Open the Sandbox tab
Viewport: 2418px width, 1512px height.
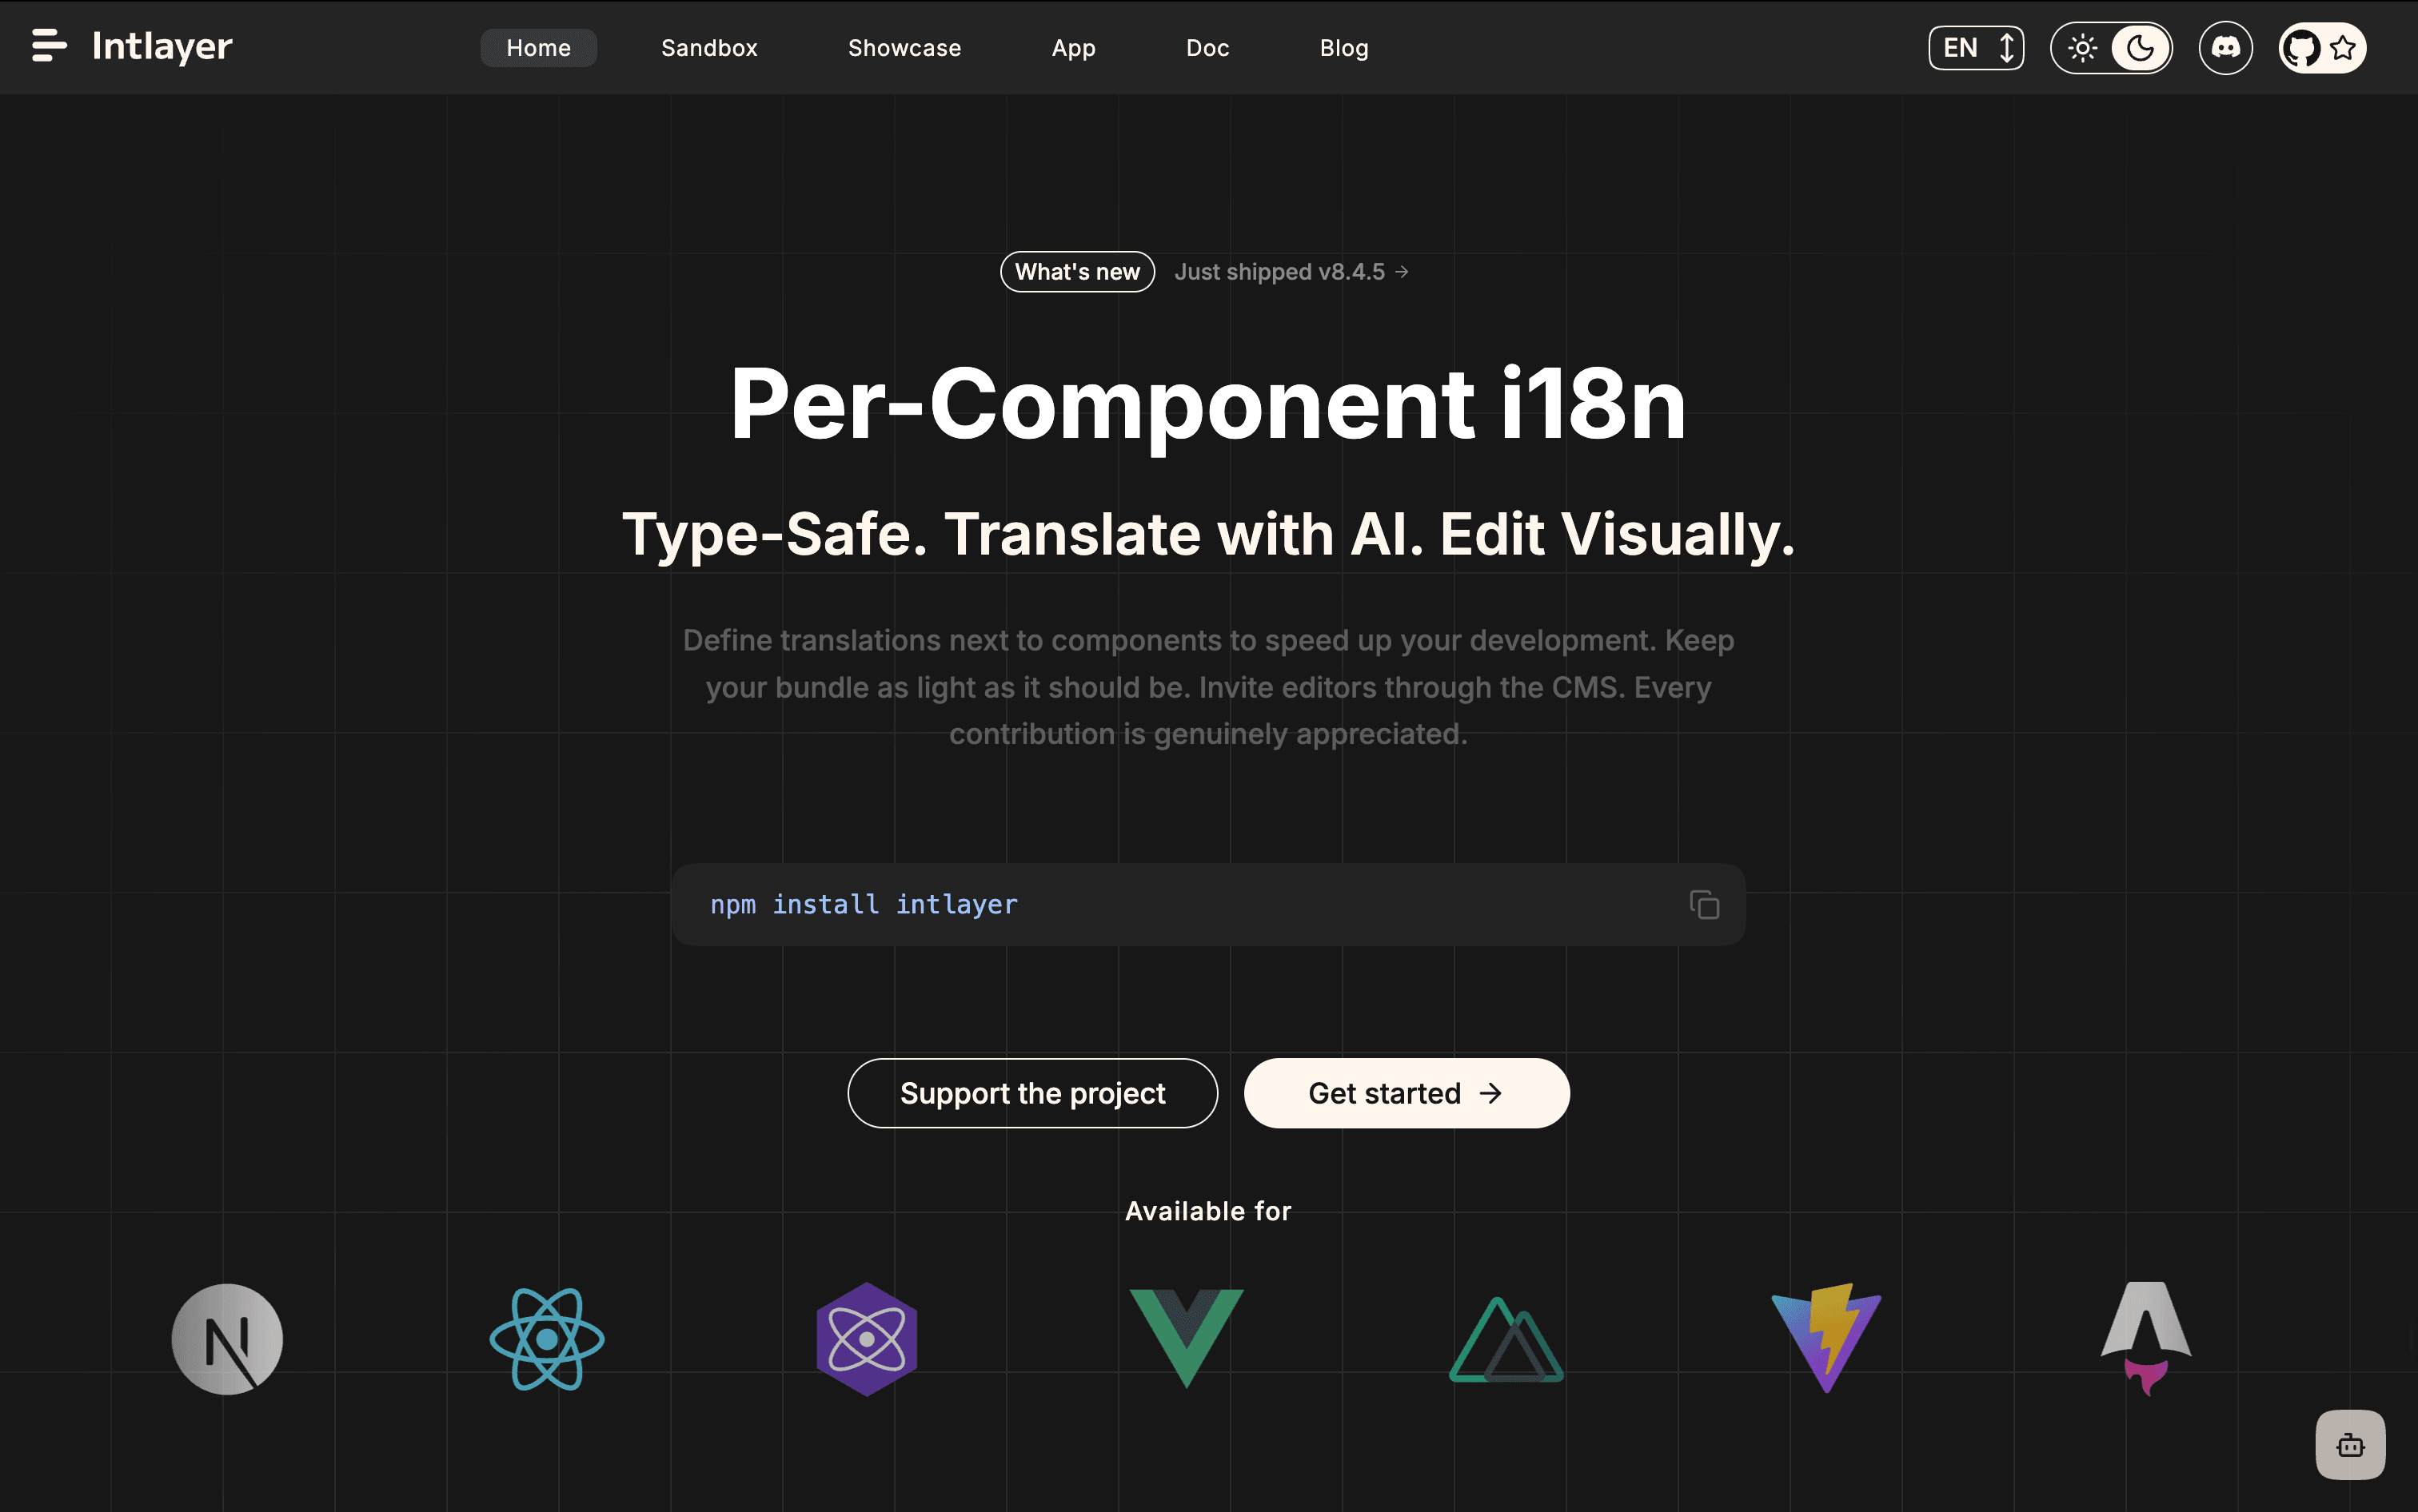click(x=709, y=47)
